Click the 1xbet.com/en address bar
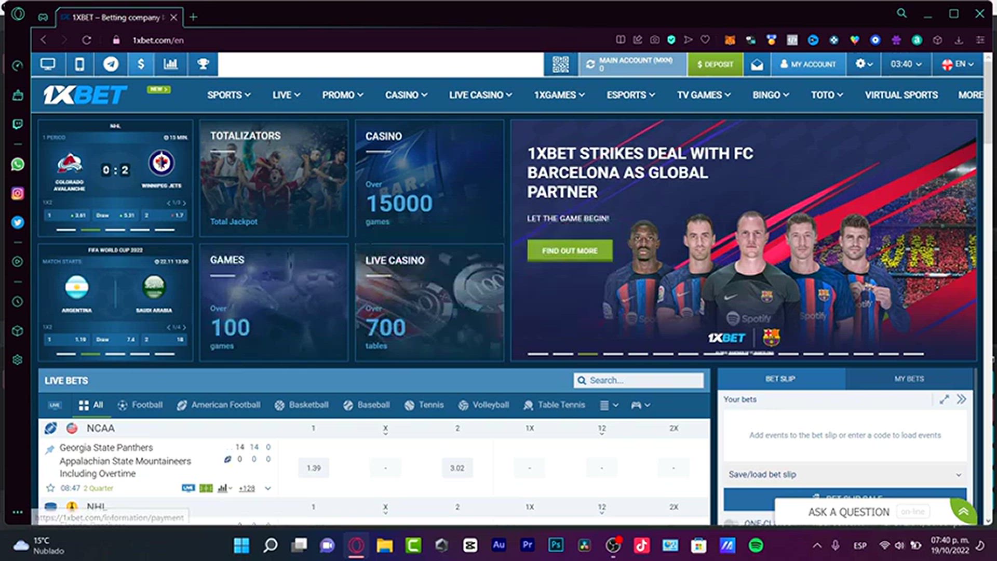Screen dimensions: 997x561 [x=158, y=40]
